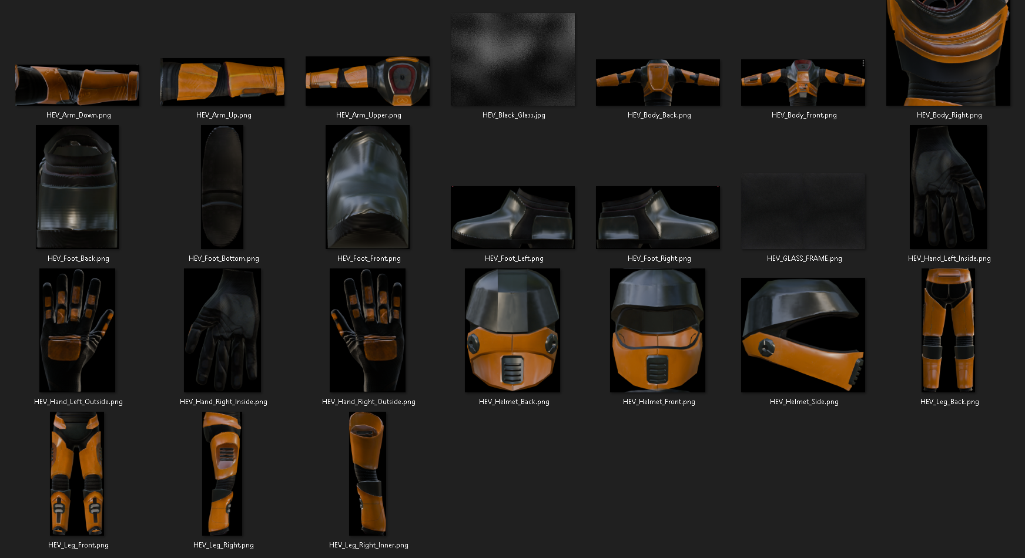This screenshot has width=1025, height=558.
Task: Click the HEV_Body_Back.png name text
Action: 659,115
